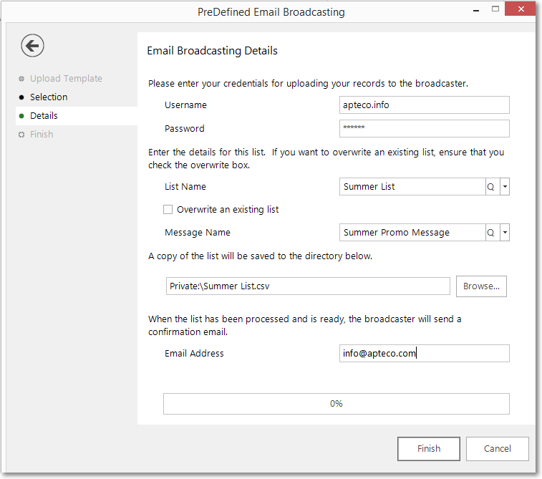The width and height of the screenshot is (542, 479).
Task: Click the Password label
Action: point(185,129)
